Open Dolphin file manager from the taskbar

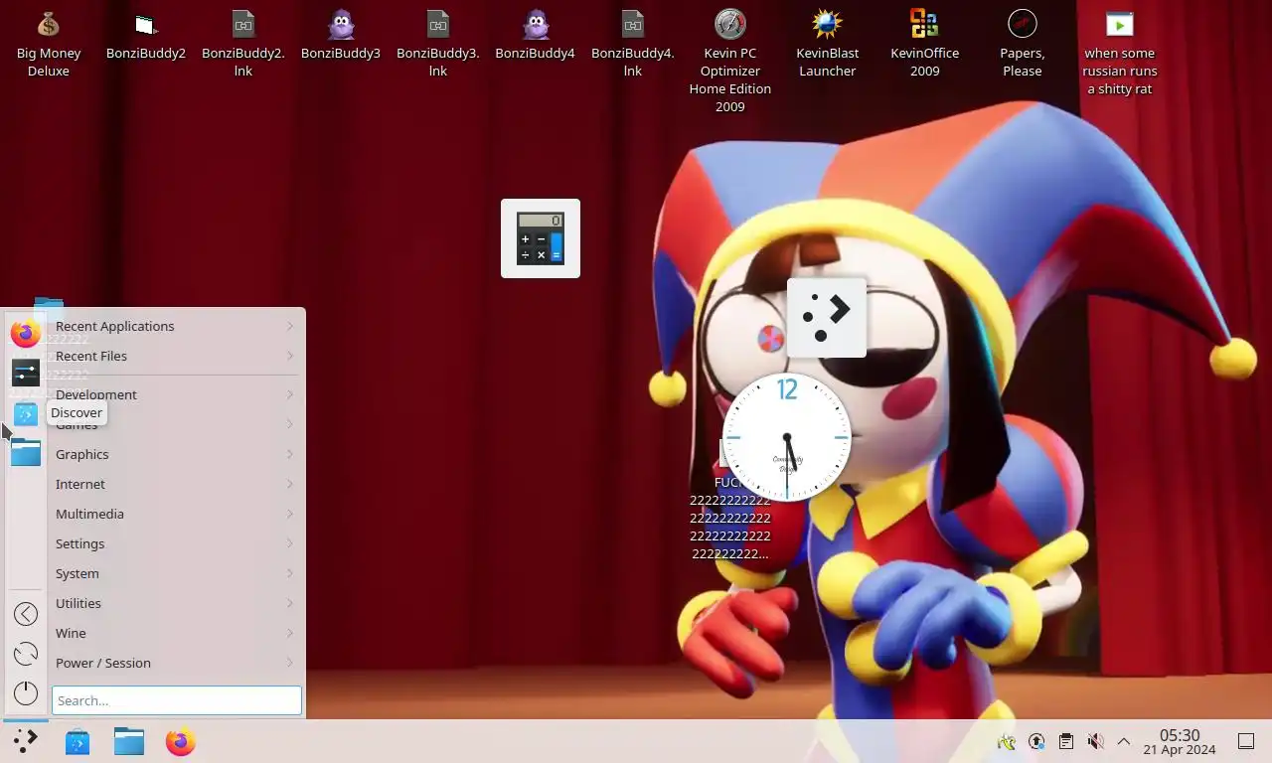tap(129, 741)
